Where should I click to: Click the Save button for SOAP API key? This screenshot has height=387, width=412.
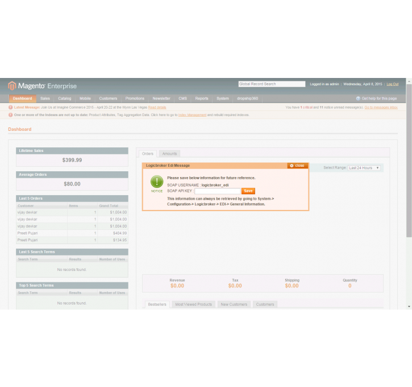click(248, 191)
